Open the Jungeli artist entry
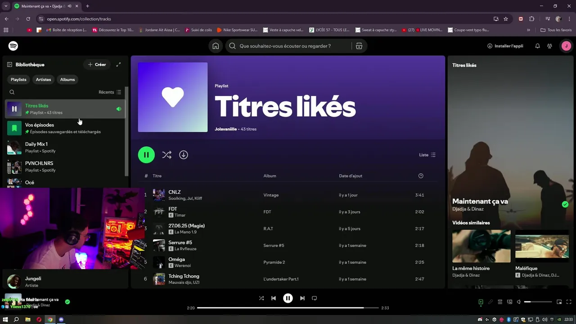The image size is (576, 324). (65, 282)
